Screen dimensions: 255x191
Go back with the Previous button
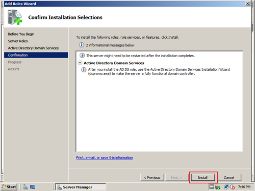click(x=152, y=178)
